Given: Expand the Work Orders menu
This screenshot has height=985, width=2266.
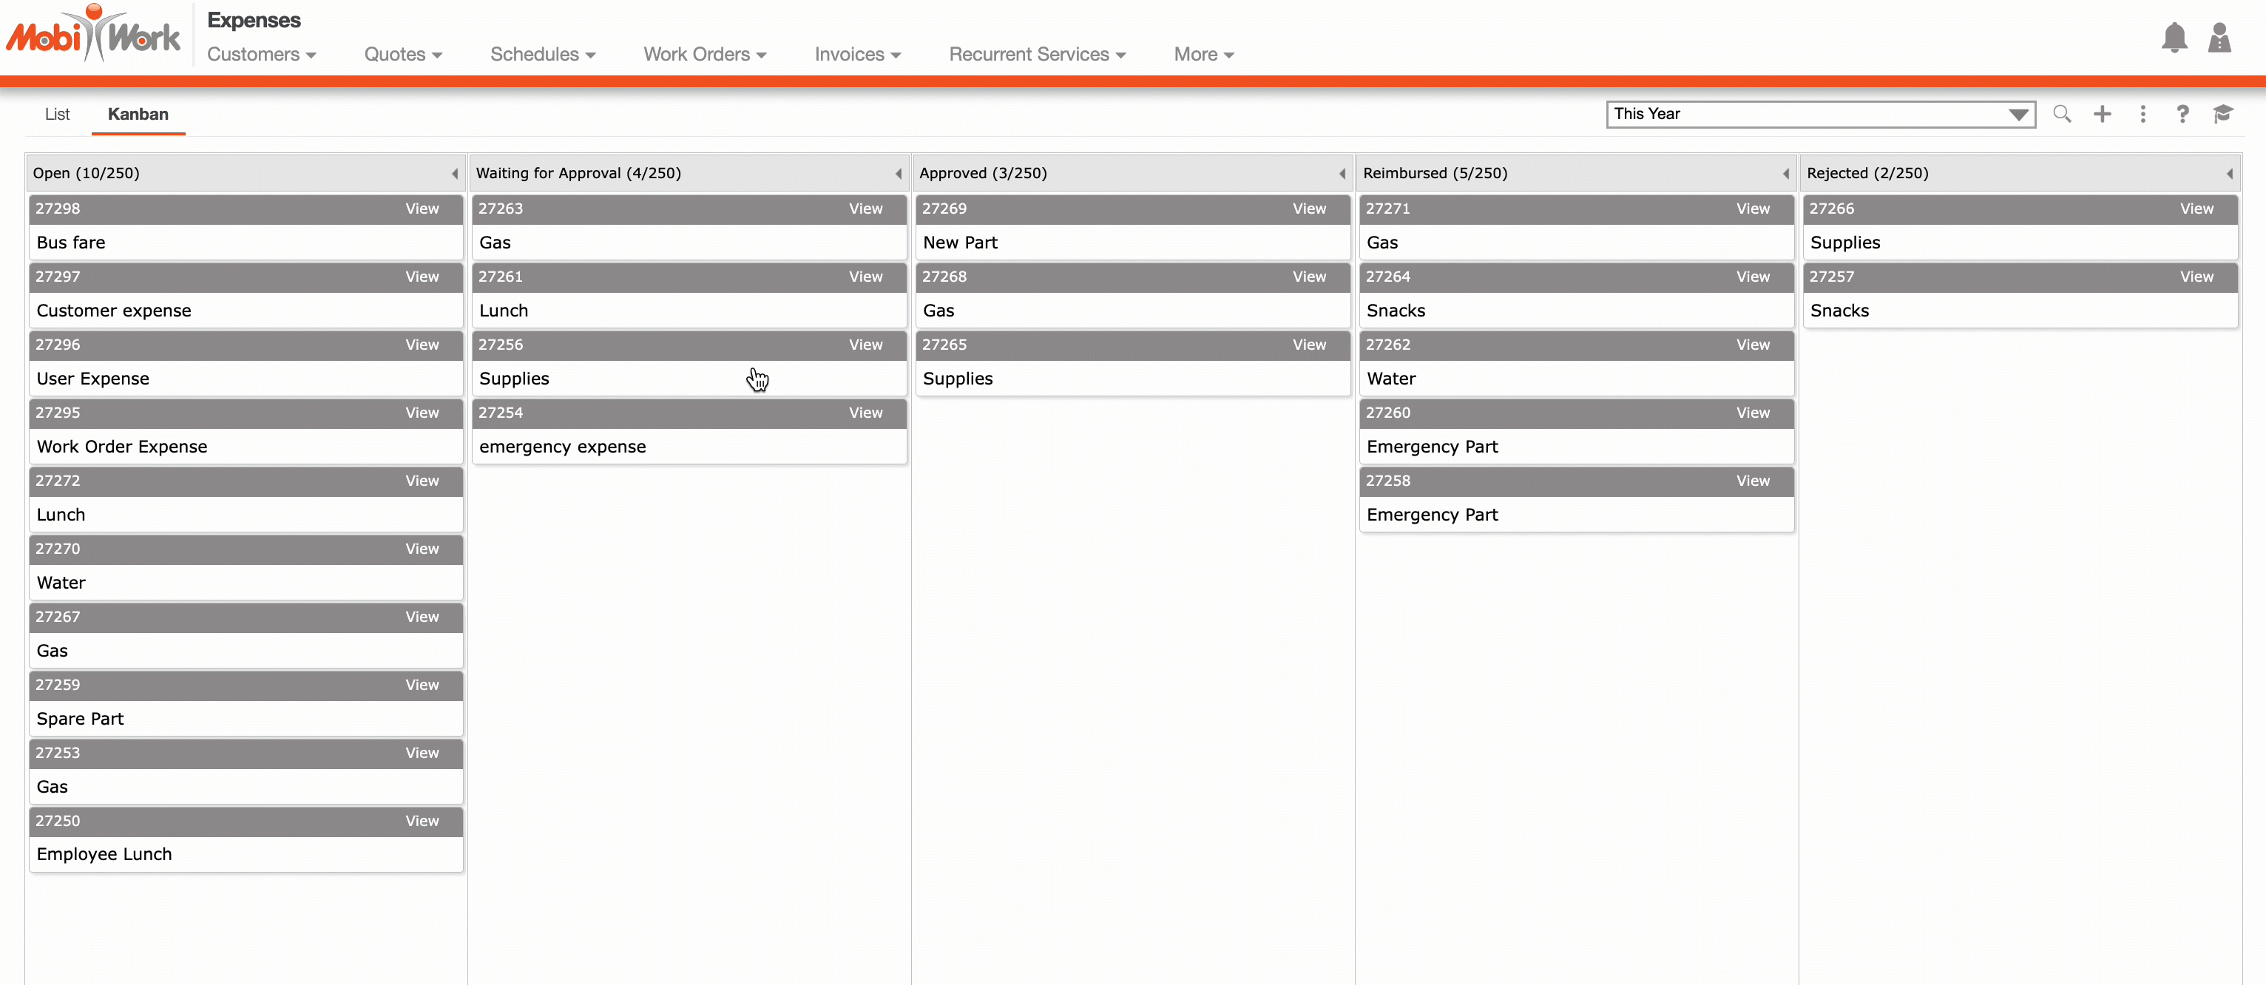Looking at the screenshot, I should tap(705, 55).
